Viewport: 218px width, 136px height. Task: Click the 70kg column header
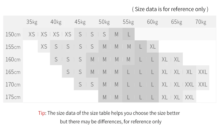pyautogui.click(x=201, y=22)
